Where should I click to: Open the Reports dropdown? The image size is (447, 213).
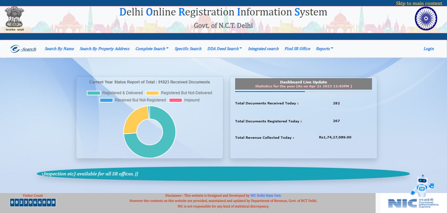coord(324,48)
